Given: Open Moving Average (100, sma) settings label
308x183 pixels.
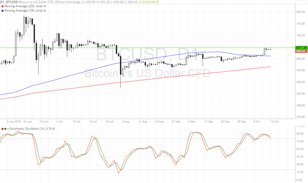Looking at the screenshot, I should 24,11.
